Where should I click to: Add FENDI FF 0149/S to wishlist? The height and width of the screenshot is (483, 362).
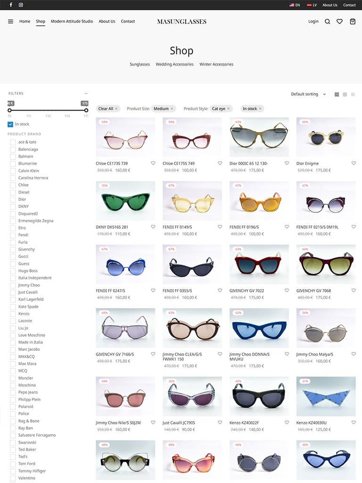[220, 227]
